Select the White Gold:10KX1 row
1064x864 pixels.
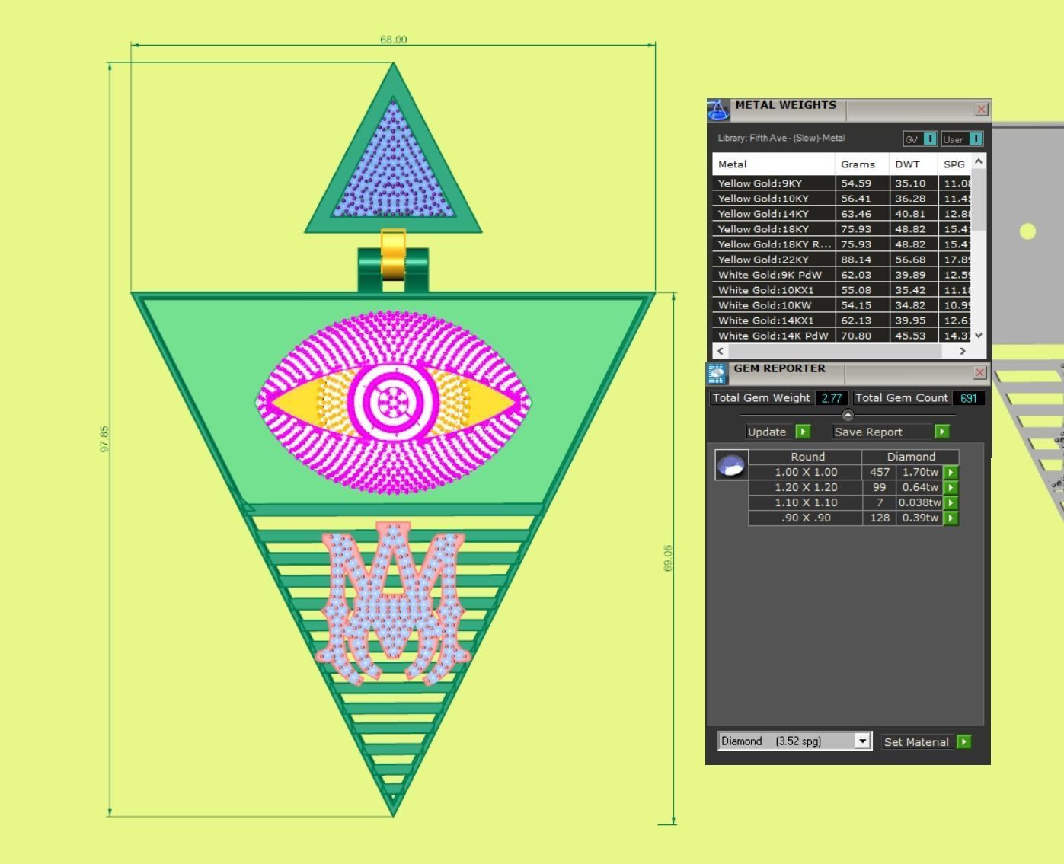pos(842,290)
